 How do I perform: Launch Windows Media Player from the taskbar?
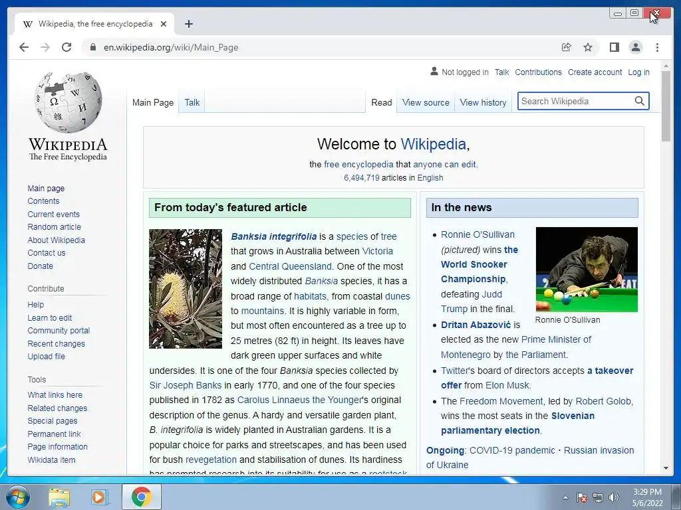(x=99, y=497)
